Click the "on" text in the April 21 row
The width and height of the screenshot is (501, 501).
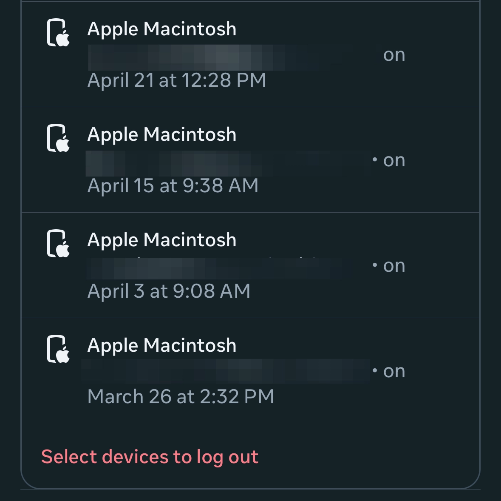pos(394,55)
